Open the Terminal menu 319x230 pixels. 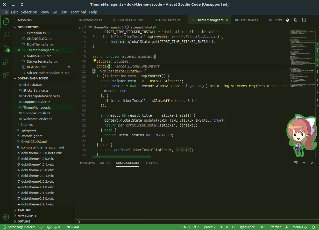pos(78,12)
